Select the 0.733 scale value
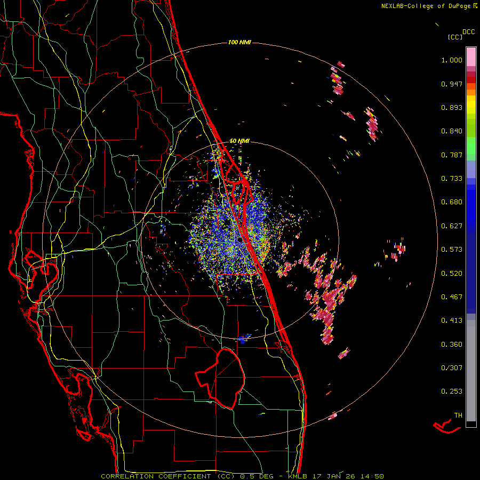The image size is (480, 480). [452, 179]
